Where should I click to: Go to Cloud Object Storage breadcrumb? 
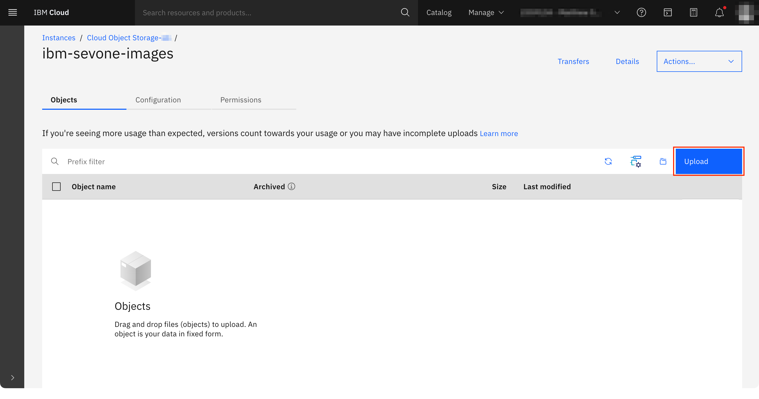pos(129,38)
